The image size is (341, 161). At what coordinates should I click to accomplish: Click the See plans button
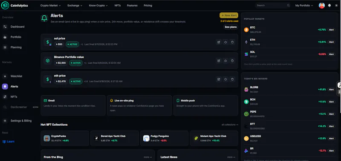[x=231, y=27]
